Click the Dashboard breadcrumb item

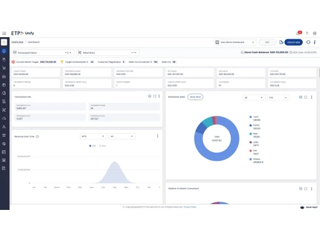coord(34,42)
